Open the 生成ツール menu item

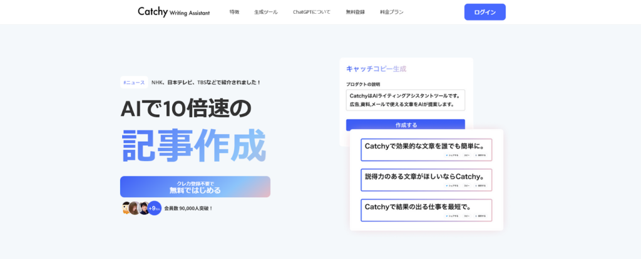[265, 12]
